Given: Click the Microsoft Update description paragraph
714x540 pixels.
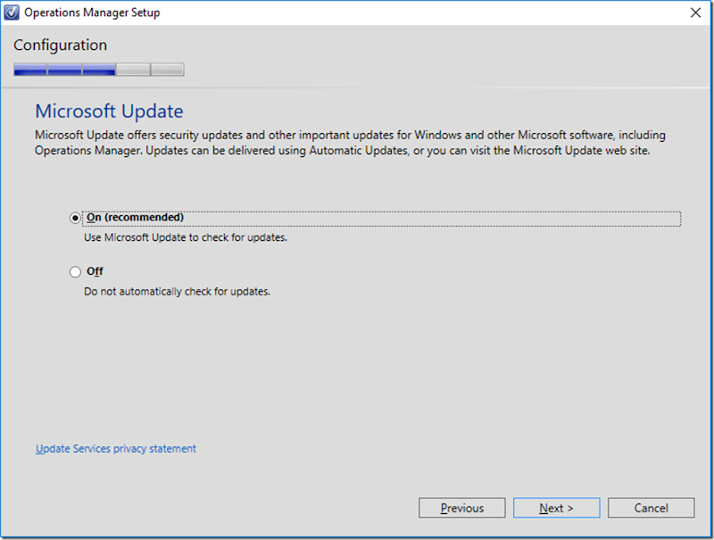Looking at the screenshot, I should [x=350, y=143].
